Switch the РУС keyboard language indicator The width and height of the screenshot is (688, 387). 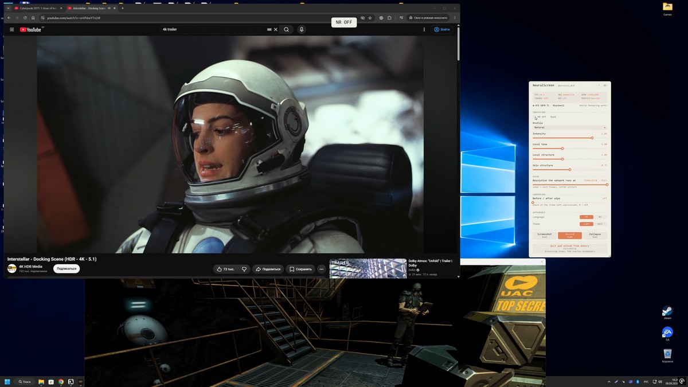coord(646,382)
